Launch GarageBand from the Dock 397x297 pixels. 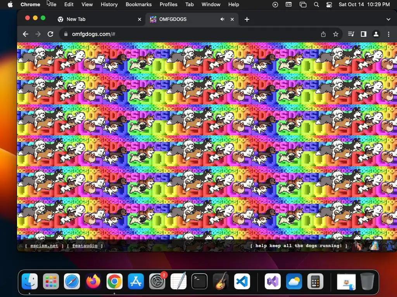[x=221, y=282]
